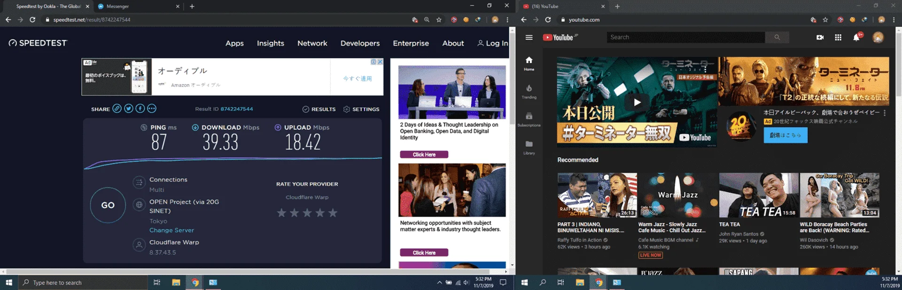
Task: Rate provider with the fifth star
Action: (333, 213)
